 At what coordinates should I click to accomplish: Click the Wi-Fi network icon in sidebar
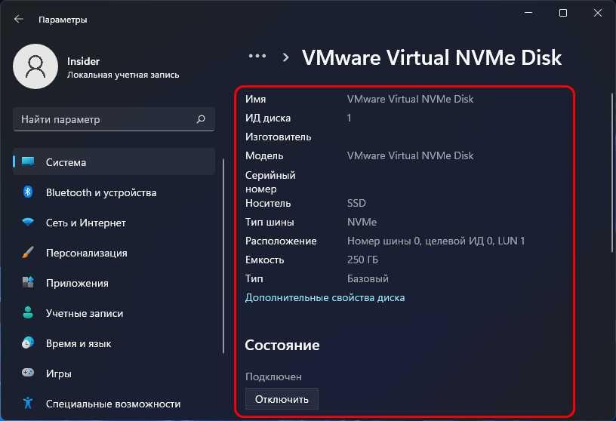tap(28, 223)
